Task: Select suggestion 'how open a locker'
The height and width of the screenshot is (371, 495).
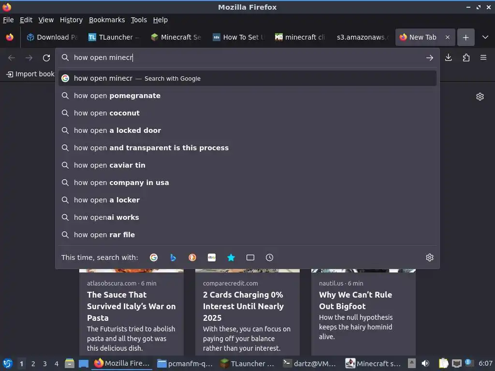Action: click(x=247, y=200)
